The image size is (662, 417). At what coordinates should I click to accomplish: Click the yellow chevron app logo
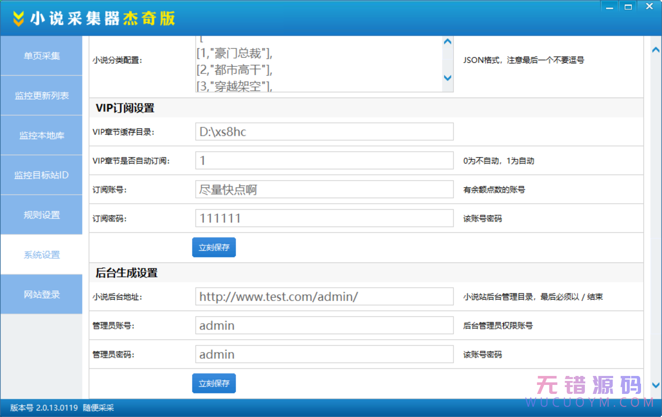point(18,18)
